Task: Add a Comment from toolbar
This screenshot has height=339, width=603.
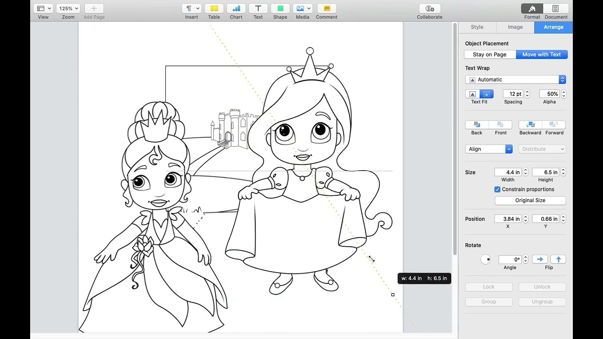Action: tap(326, 8)
